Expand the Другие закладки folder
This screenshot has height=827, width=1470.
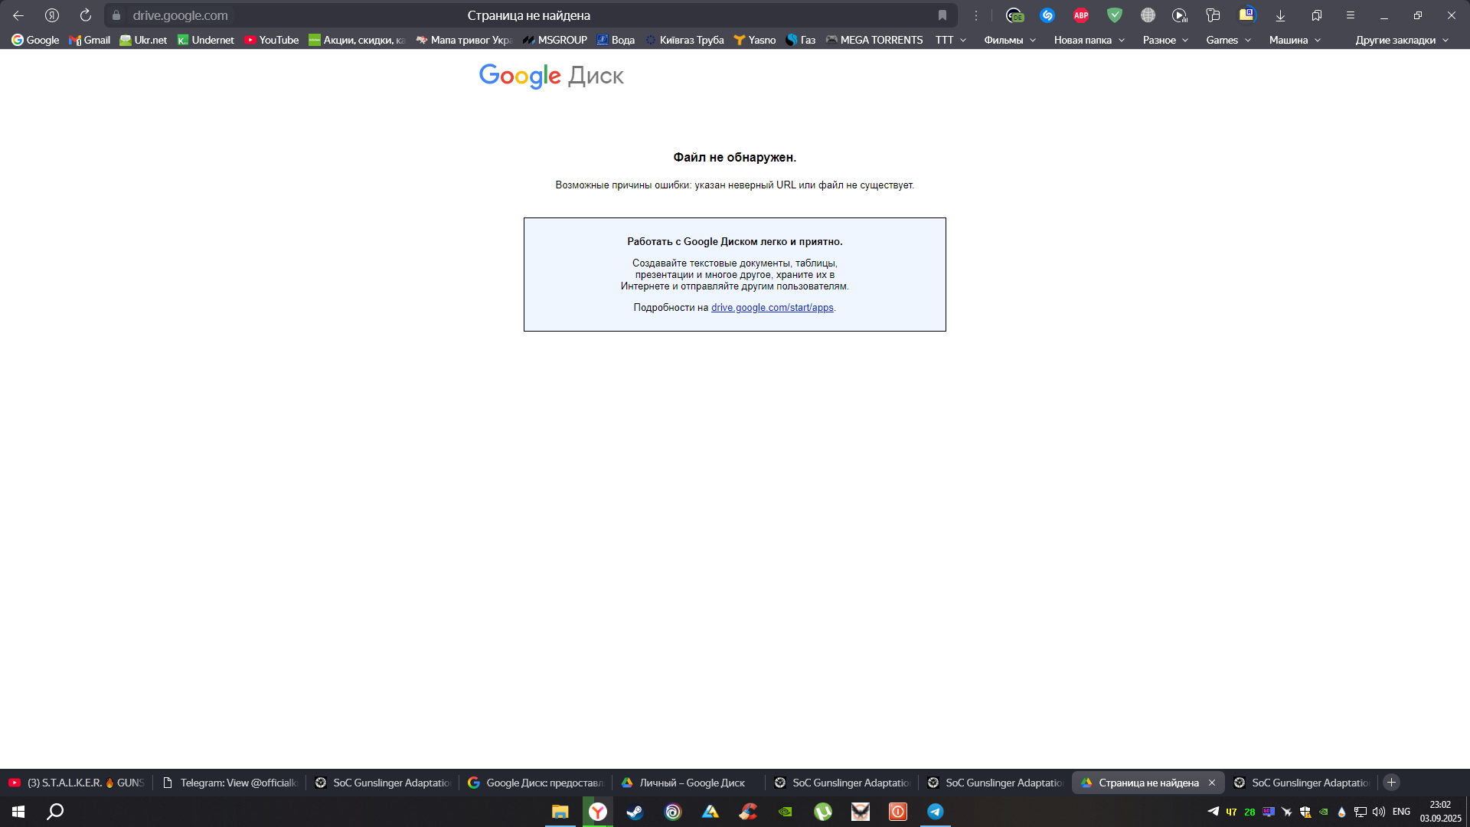pos(1402,40)
